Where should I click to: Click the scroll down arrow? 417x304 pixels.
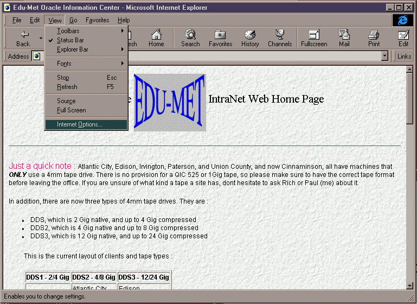[409, 286]
